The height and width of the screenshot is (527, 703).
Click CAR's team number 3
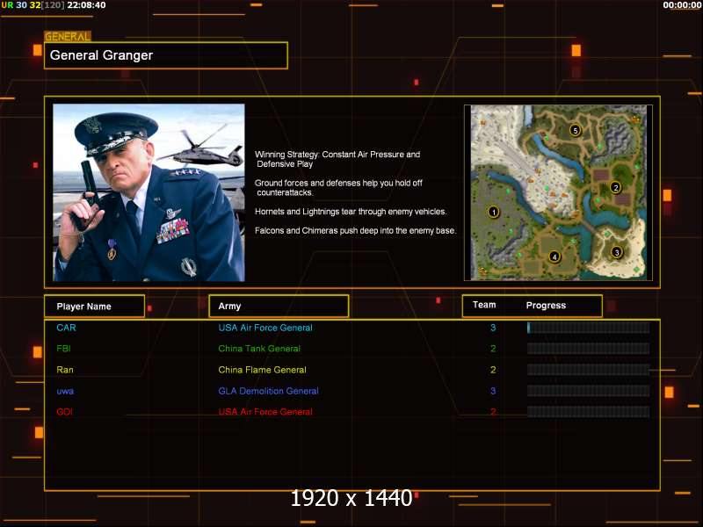tap(493, 328)
